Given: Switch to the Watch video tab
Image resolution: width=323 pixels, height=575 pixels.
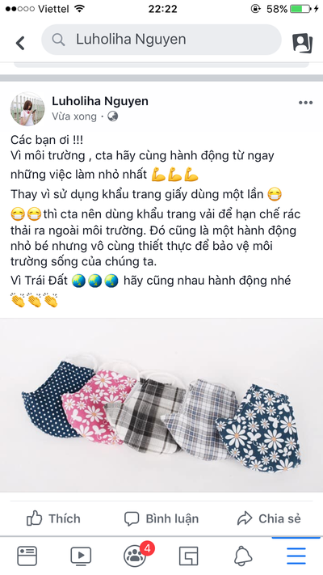Looking at the screenshot, I should [81, 556].
